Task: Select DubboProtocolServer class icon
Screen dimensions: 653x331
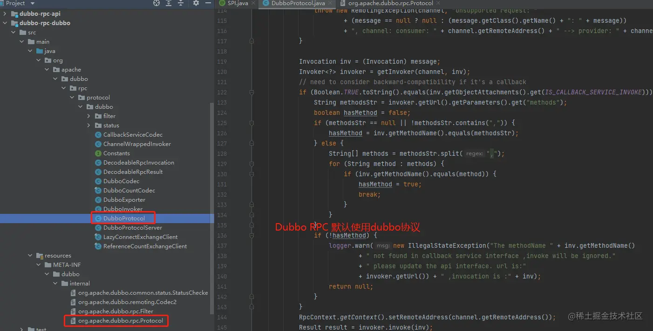Action: click(98, 228)
